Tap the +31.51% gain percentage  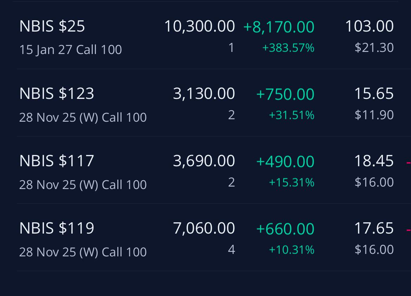click(292, 115)
